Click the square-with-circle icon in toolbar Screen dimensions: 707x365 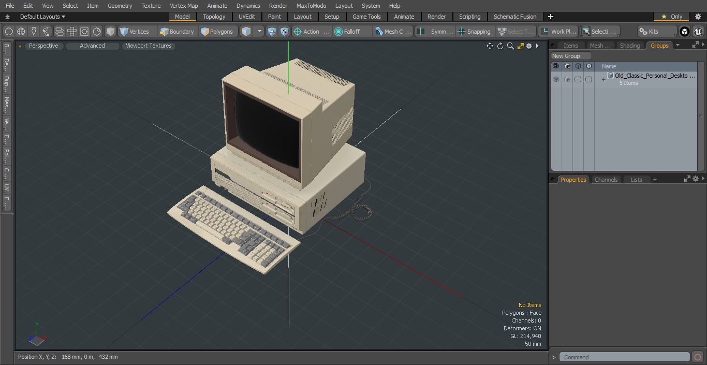(84, 32)
